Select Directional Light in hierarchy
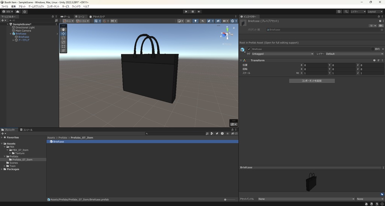Screen dimensions: 385x206 [x=25, y=27]
